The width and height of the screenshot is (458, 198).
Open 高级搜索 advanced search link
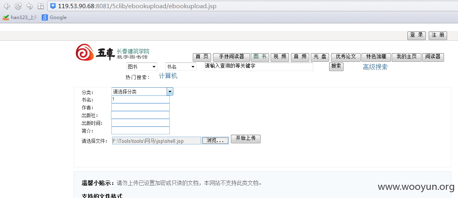[x=375, y=67]
